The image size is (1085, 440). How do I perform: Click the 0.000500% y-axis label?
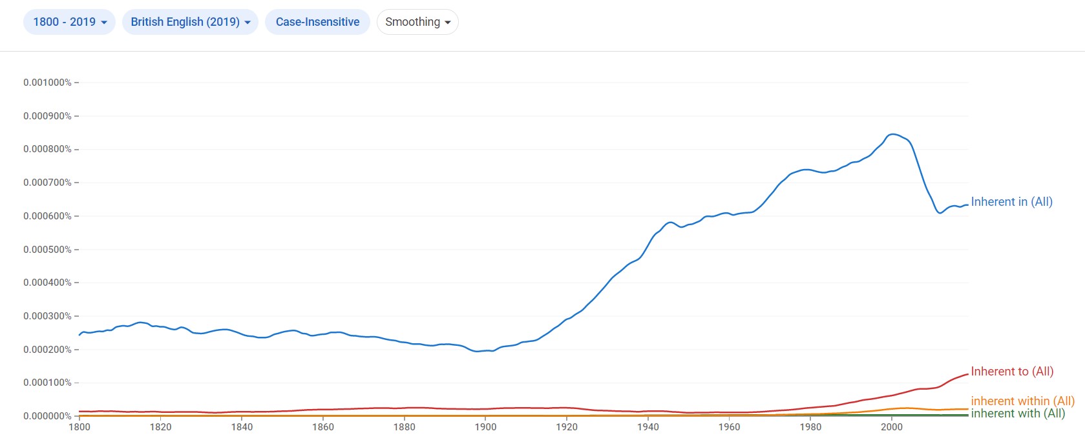click(47, 250)
